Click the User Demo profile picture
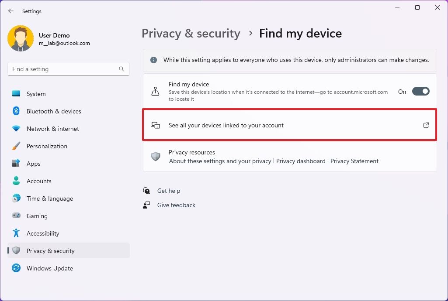 [21, 38]
